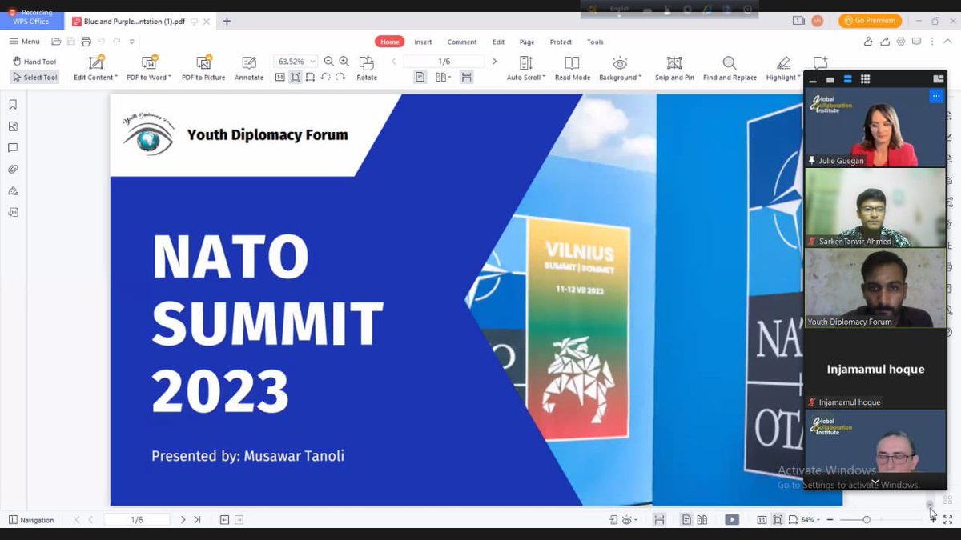Open the Attachments paperclip panel in the sidebar

tap(13, 170)
